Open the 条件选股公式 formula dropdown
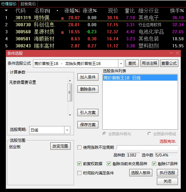This screenshot has height=192, width=186. [x=121, y=64]
